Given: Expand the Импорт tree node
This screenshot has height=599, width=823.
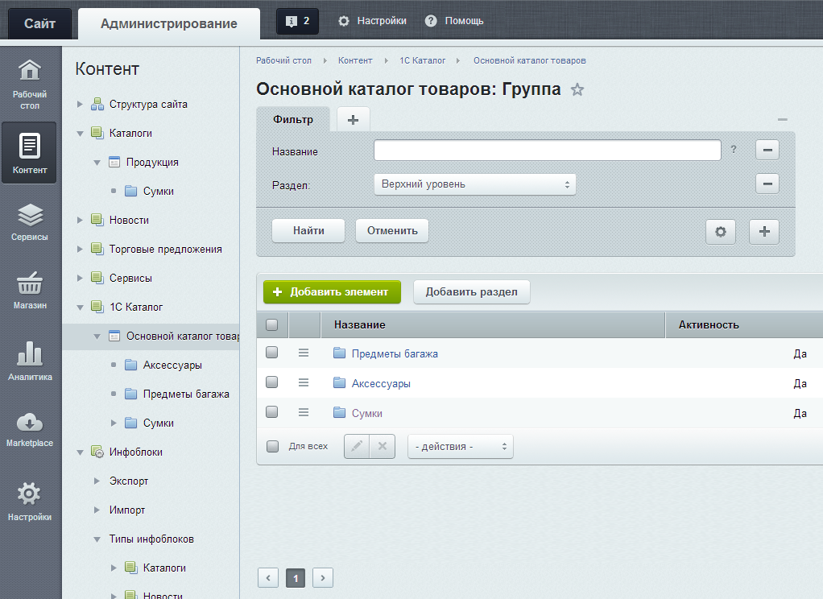Looking at the screenshot, I should tap(97, 510).
